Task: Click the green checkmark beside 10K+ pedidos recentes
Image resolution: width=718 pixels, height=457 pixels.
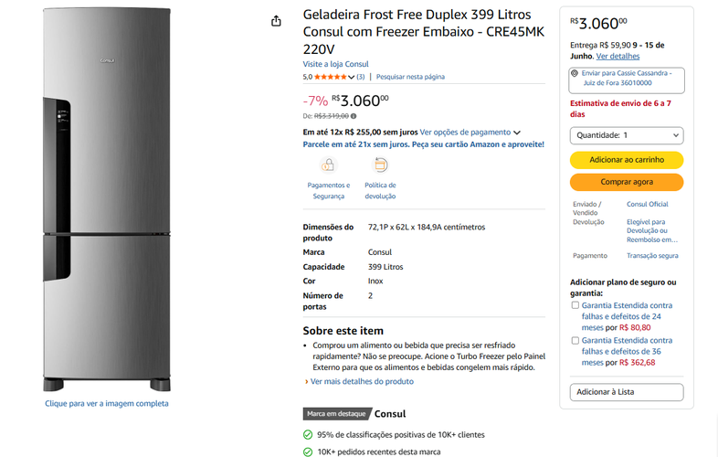Action: point(308,452)
